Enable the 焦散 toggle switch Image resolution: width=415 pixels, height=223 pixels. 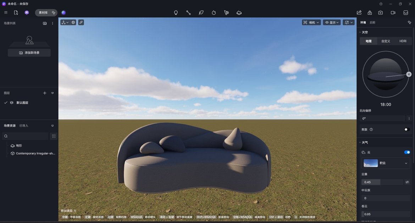[407, 130]
